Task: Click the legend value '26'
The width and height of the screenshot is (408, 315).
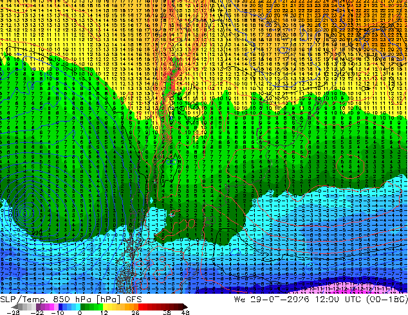Action: point(135,312)
